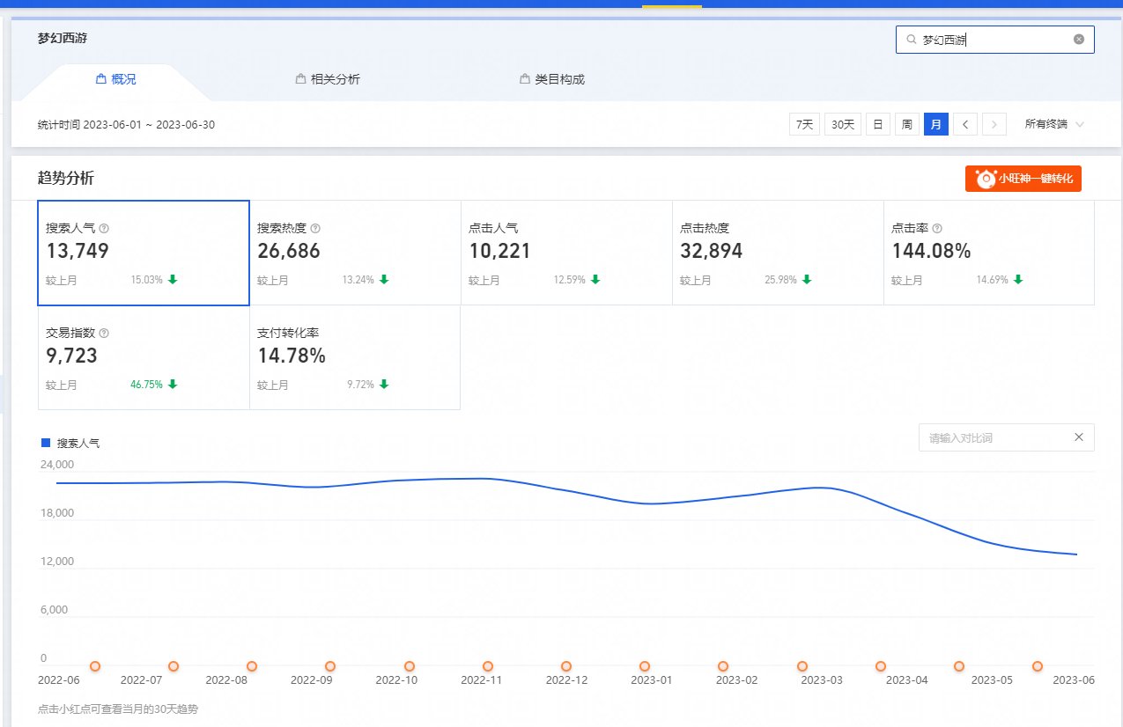Click the 梦幻西游 page title

tap(63, 38)
